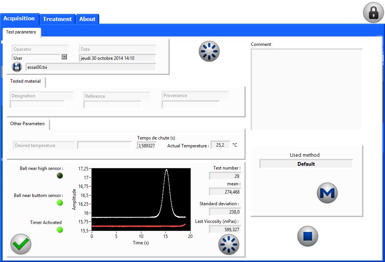Save the test using the floppy disk icon

coord(17,67)
